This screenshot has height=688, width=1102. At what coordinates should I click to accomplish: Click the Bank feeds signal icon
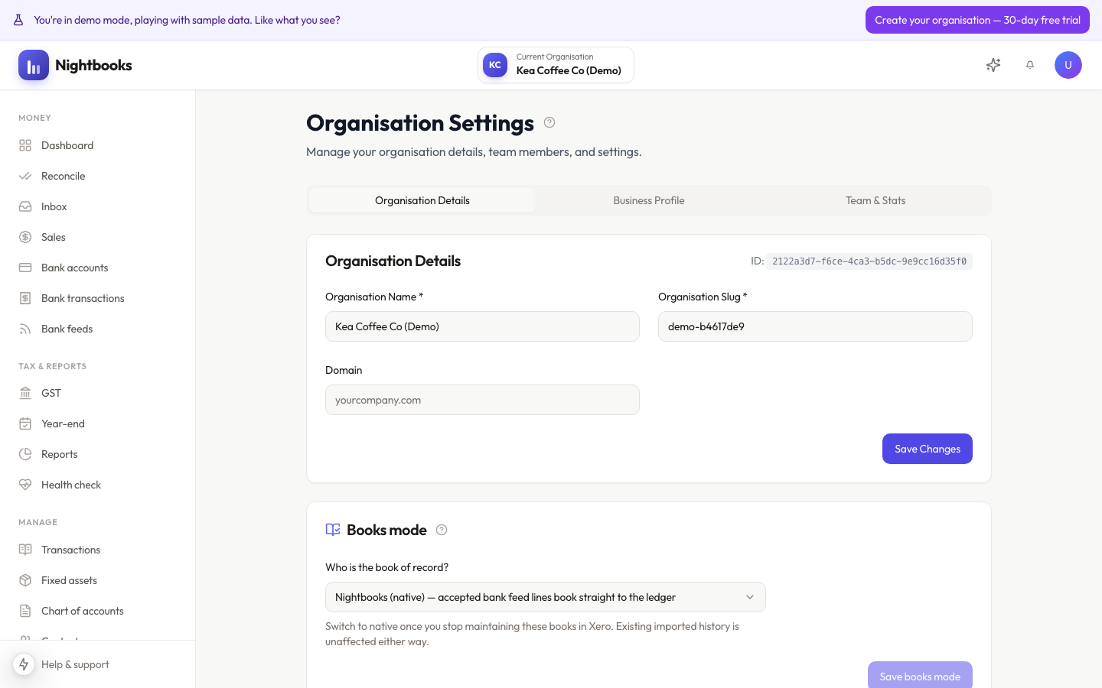point(25,329)
